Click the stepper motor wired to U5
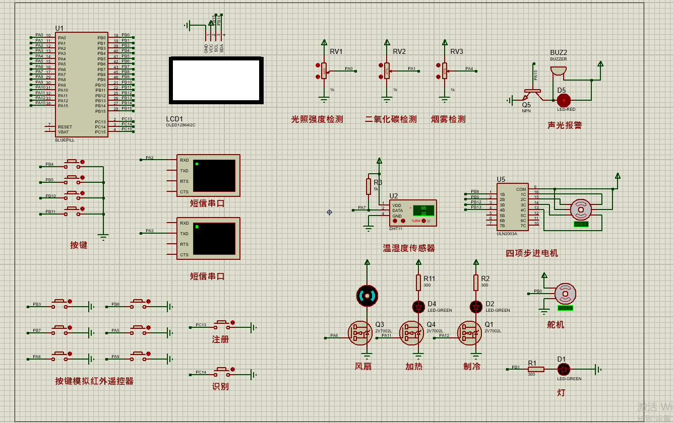The width and height of the screenshot is (673, 423). tap(581, 210)
